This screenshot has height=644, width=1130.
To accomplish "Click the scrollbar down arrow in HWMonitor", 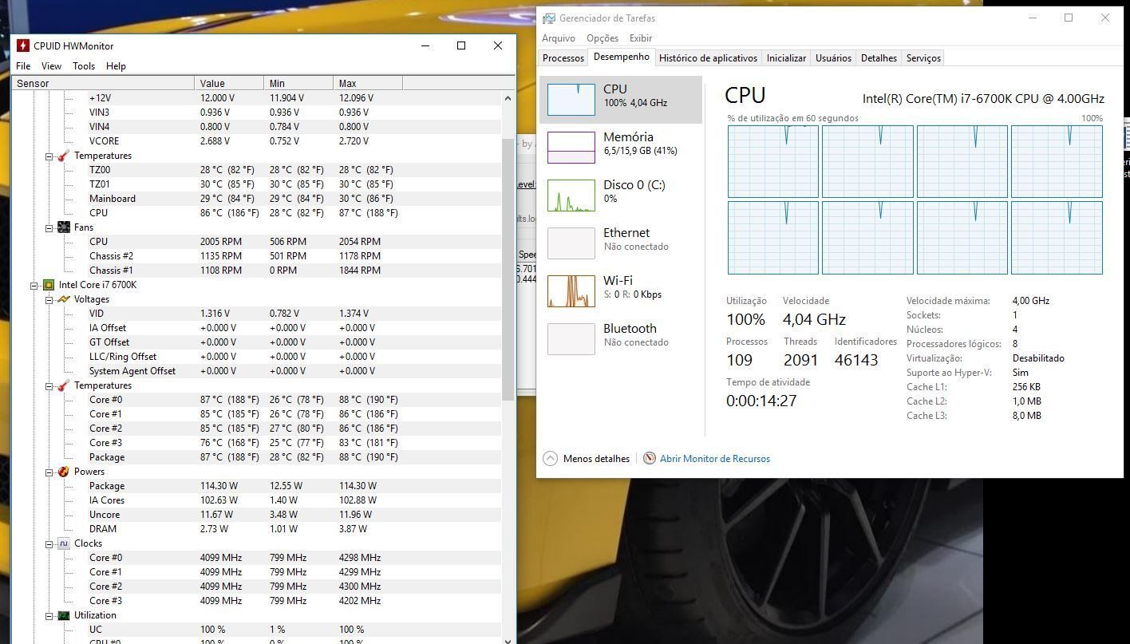I will pyautogui.click(x=508, y=639).
